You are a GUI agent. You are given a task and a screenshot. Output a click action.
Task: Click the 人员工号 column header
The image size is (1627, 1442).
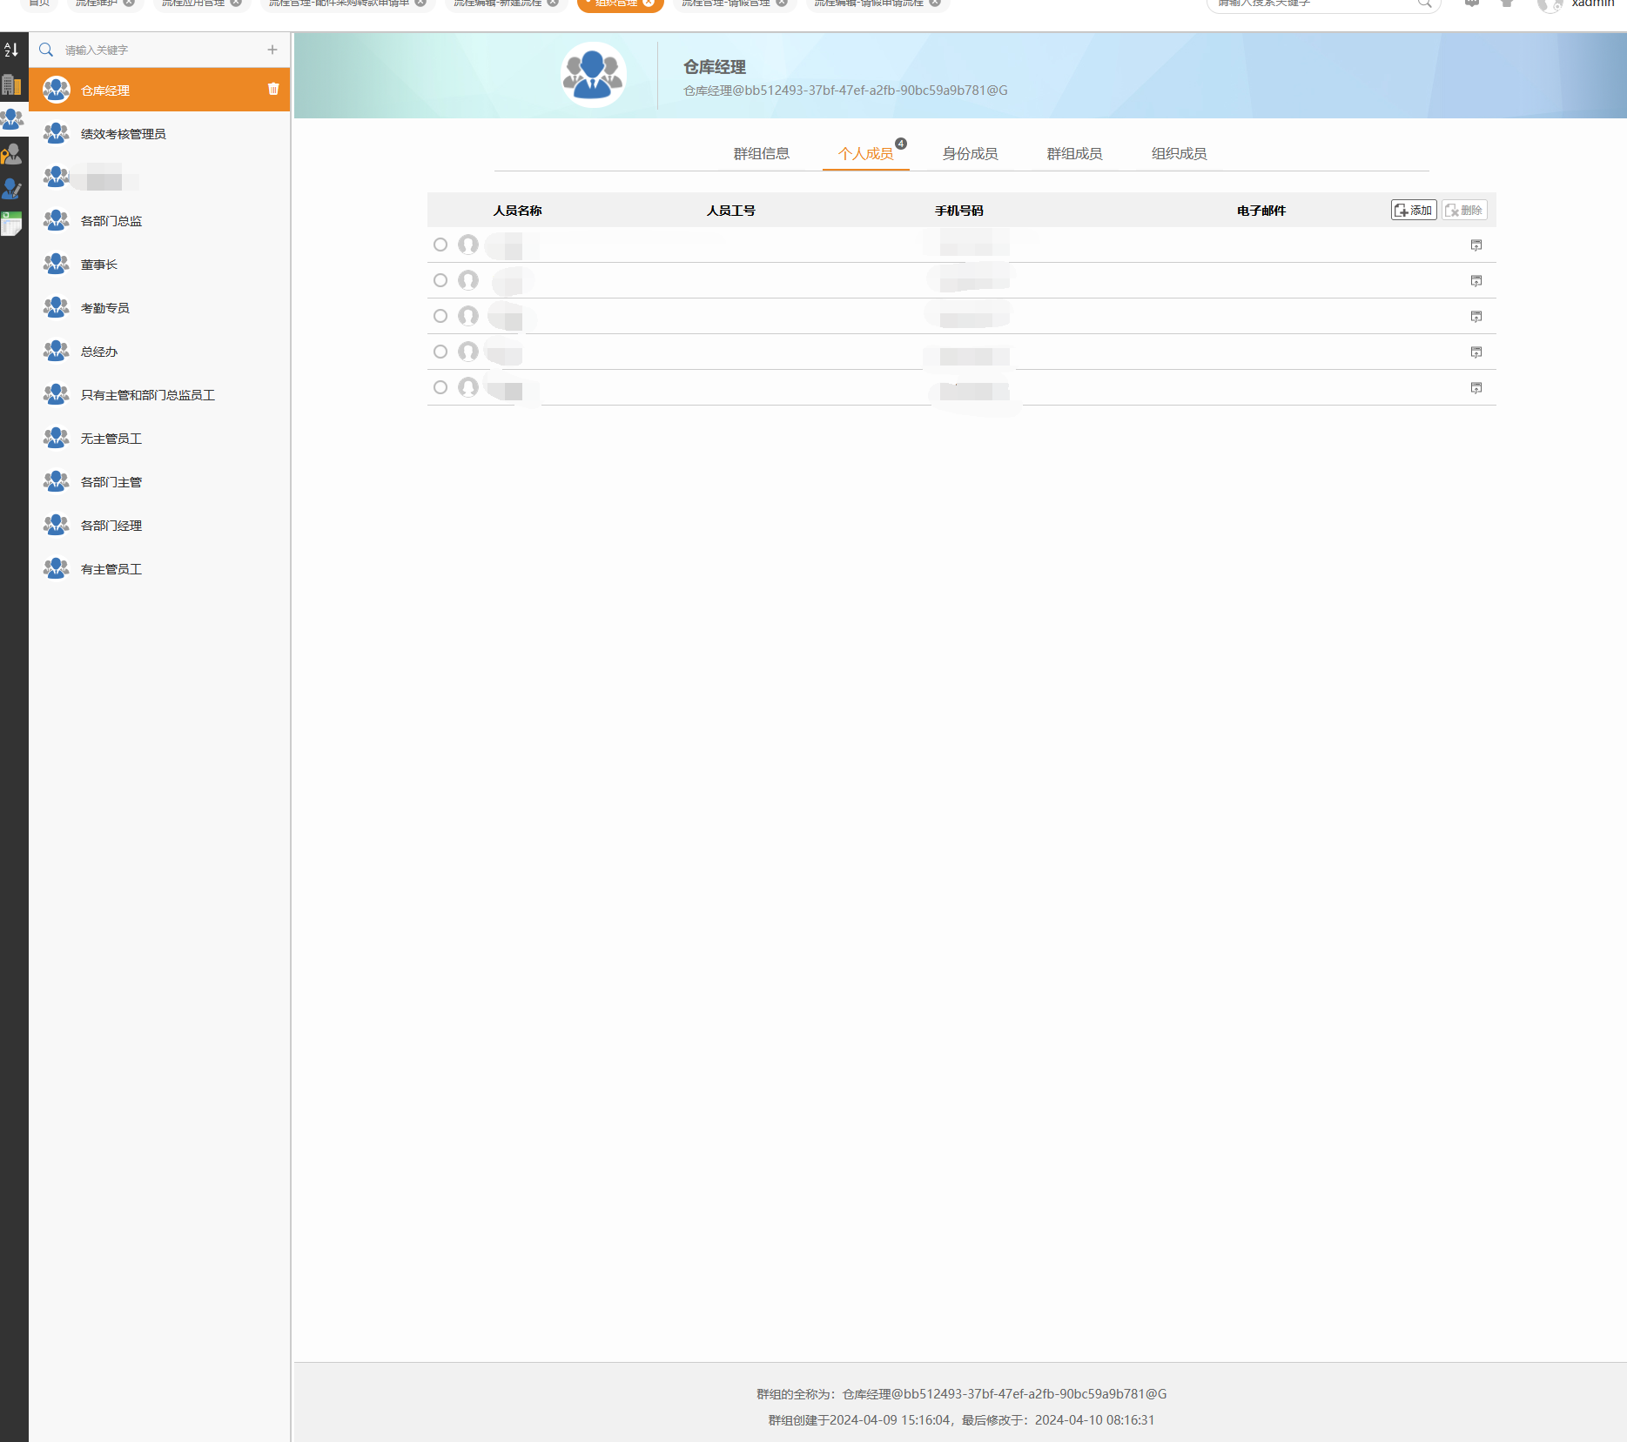click(x=731, y=211)
